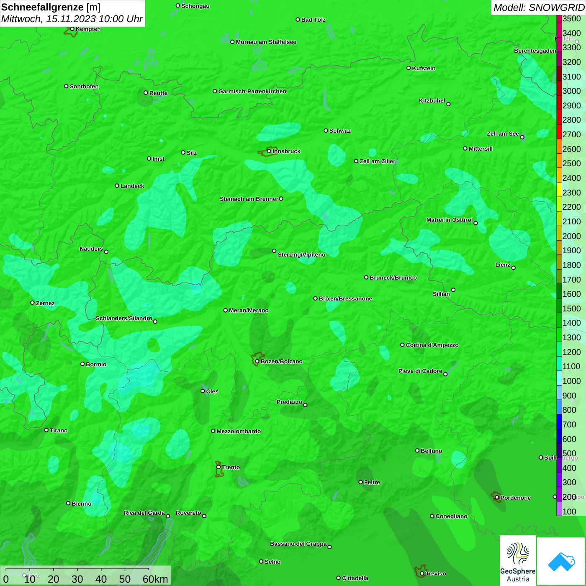Click the Tirano marker dot
The image size is (586, 586).
[x=46, y=430]
